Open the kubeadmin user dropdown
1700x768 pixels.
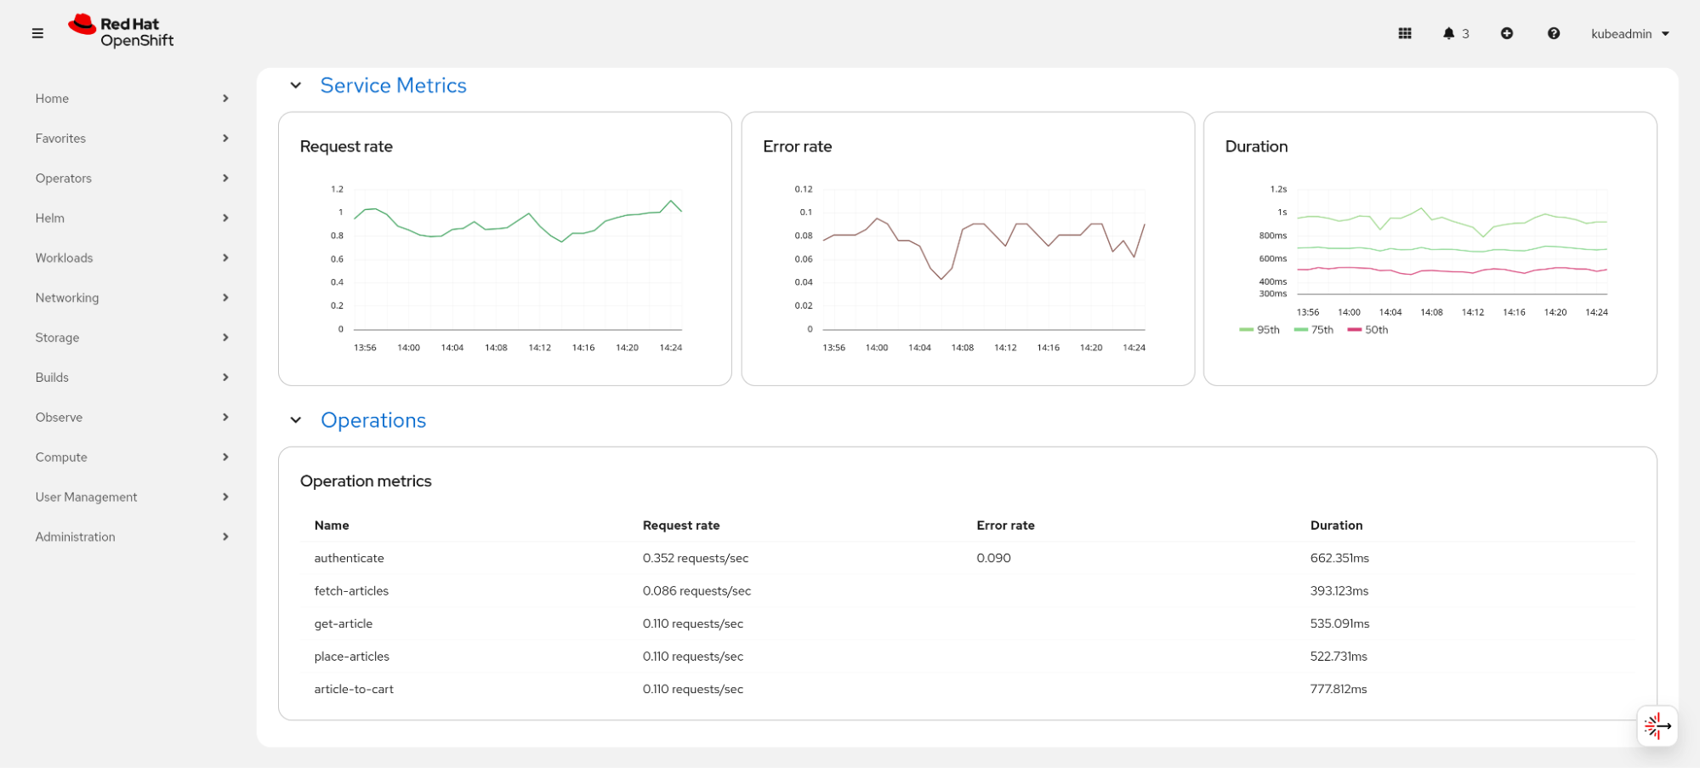point(1629,33)
